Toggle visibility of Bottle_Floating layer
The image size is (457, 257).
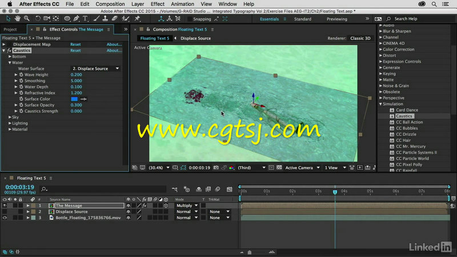[5, 218]
